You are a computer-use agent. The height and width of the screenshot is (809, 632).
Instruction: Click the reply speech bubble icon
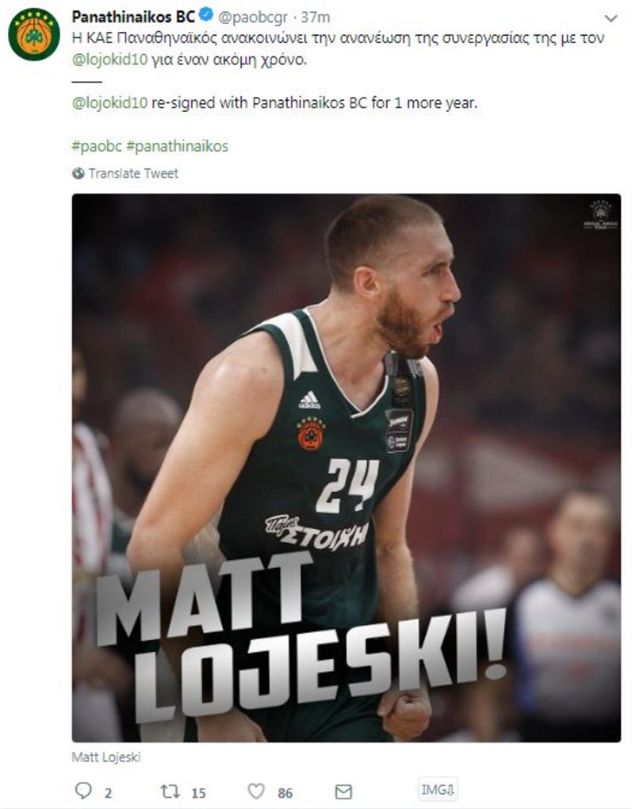(x=83, y=791)
